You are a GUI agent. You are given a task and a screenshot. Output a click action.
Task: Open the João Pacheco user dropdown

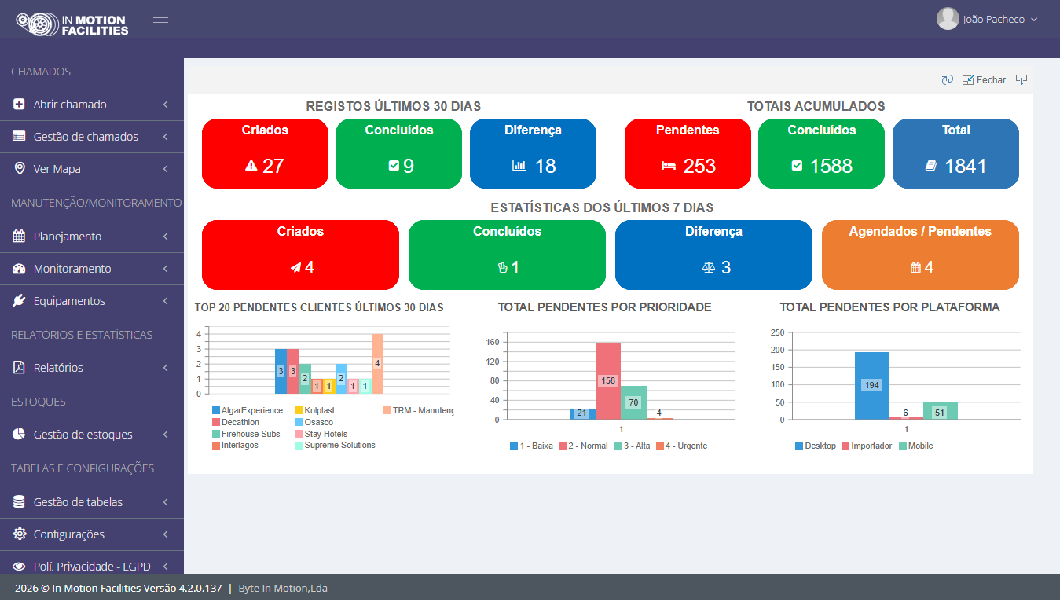(x=988, y=19)
